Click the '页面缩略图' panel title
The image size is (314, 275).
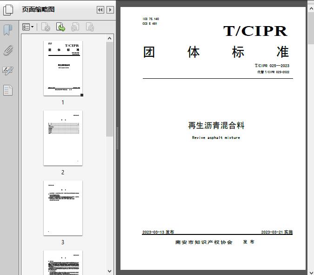coord(38,9)
